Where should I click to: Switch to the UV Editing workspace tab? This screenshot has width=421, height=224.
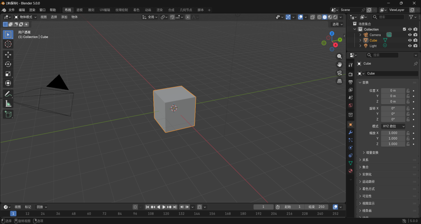point(105,9)
